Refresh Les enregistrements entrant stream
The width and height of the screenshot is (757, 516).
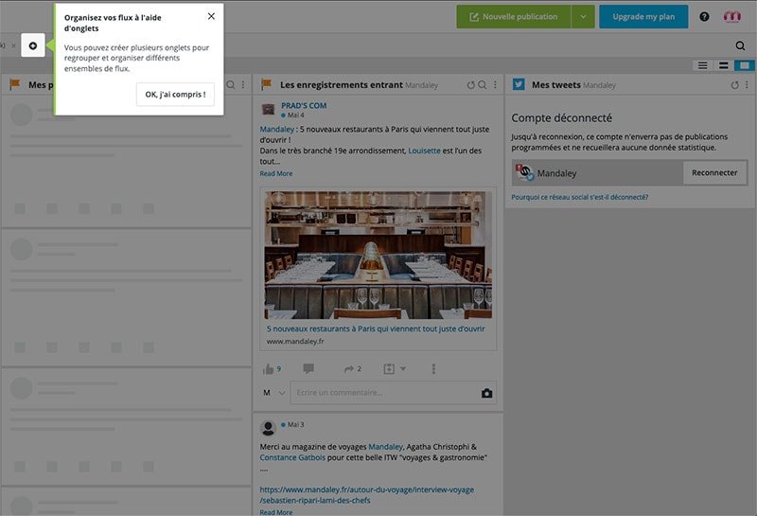[x=470, y=85]
